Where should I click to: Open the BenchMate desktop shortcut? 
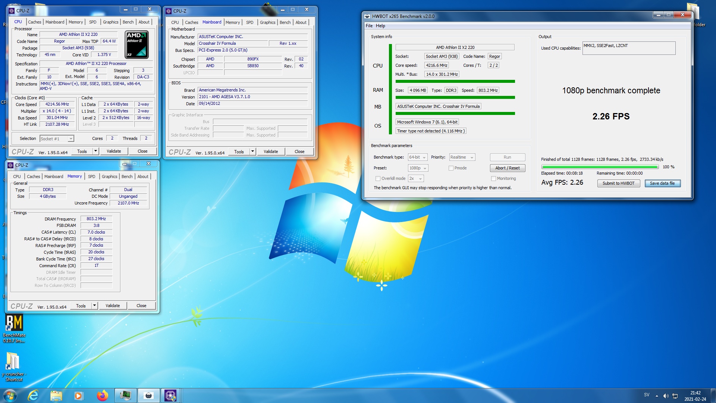click(14, 328)
